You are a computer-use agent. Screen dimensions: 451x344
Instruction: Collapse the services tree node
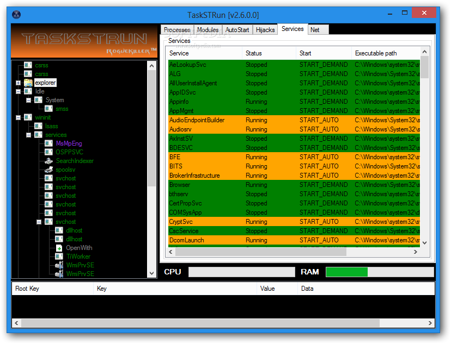28,135
